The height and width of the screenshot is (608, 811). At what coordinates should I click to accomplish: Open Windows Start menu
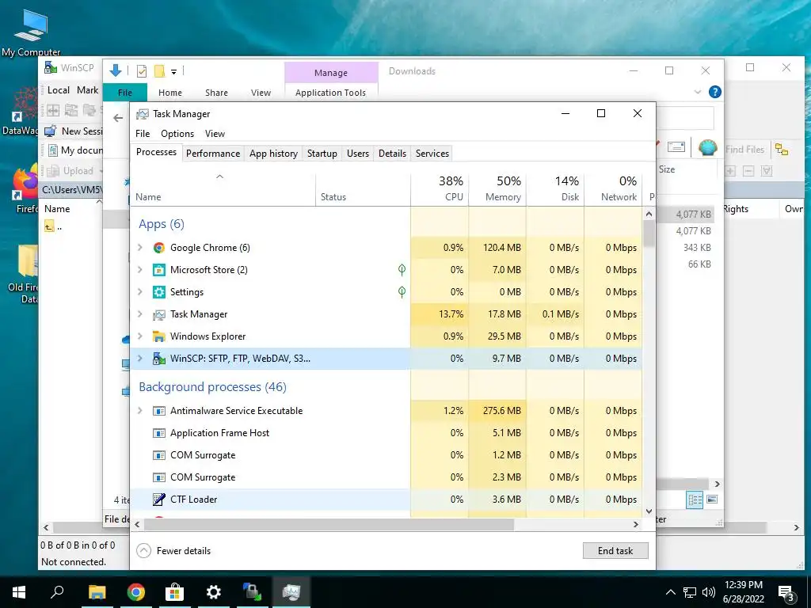tap(19, 592)
